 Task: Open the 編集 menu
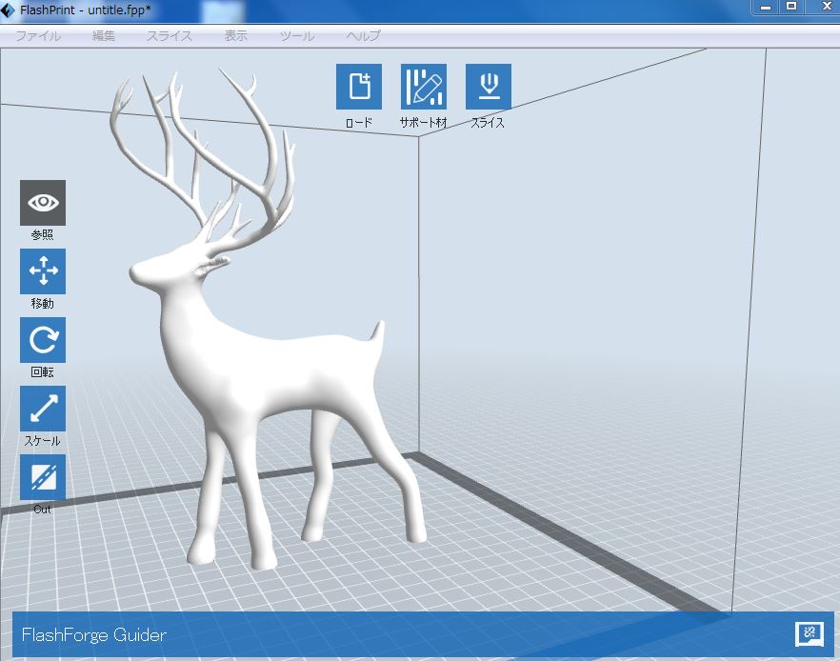pos(104,36)
